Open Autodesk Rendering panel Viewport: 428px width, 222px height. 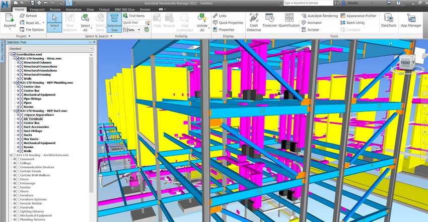coord(319,16)
